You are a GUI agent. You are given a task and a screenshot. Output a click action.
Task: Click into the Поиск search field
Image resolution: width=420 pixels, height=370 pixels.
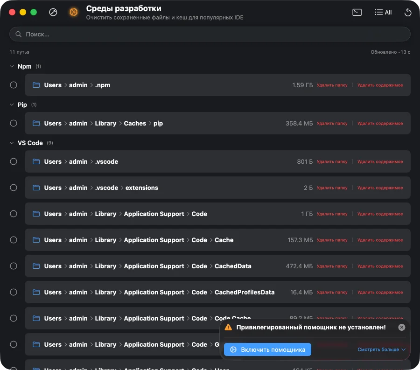click(210, 34)
